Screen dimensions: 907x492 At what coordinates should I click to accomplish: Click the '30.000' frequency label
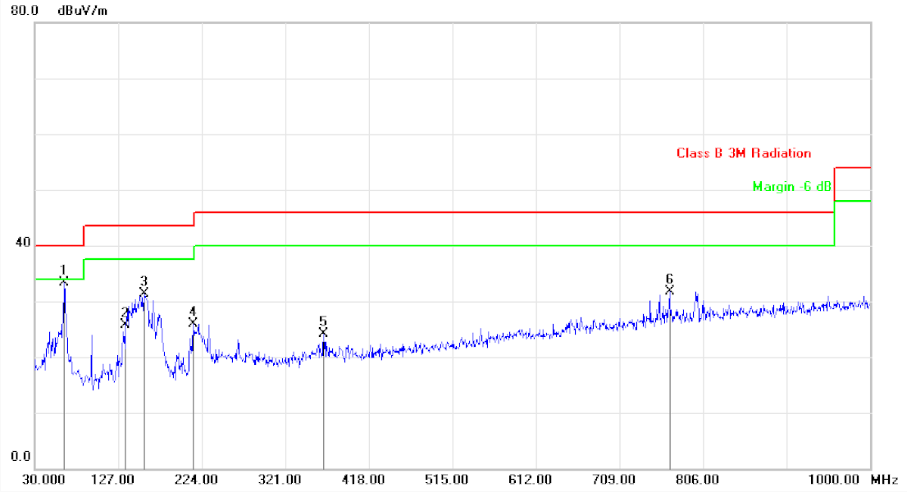coord(43,480)
